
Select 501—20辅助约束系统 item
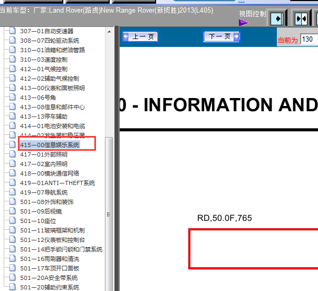(x=50, y=287)
